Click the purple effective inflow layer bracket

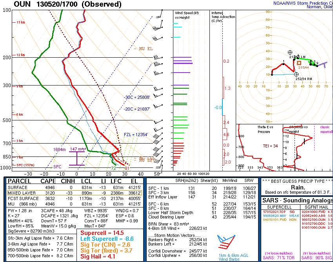pos(76,158)
